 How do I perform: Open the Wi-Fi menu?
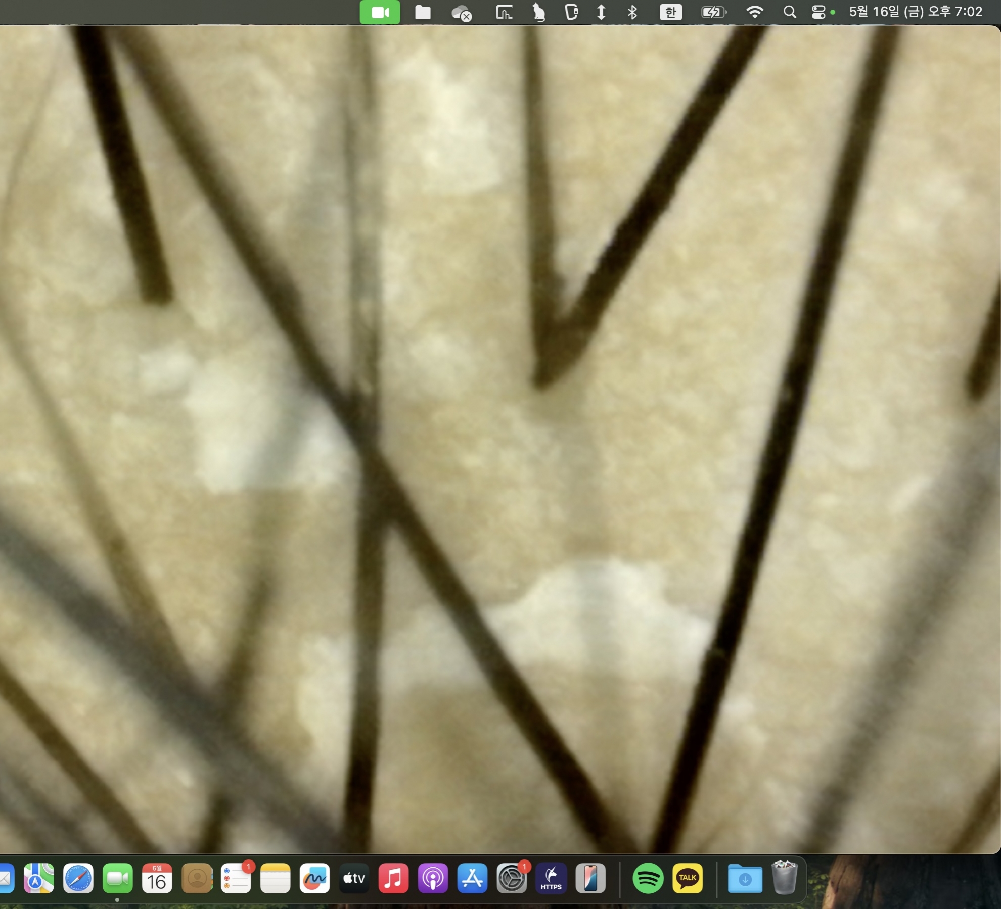[755, 12]
